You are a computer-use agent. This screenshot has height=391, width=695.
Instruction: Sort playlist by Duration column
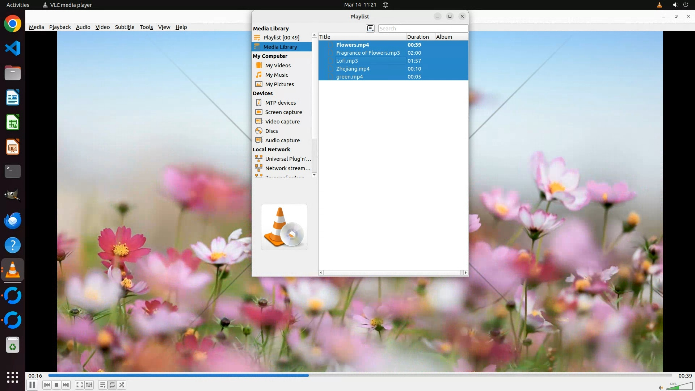tap(418, 37)
